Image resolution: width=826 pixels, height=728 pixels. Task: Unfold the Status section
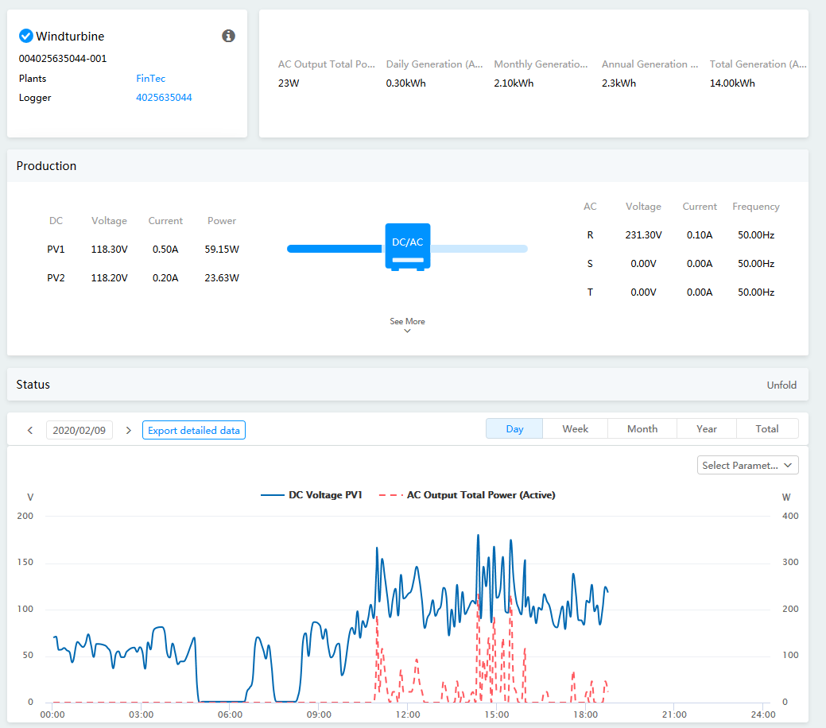781,385
